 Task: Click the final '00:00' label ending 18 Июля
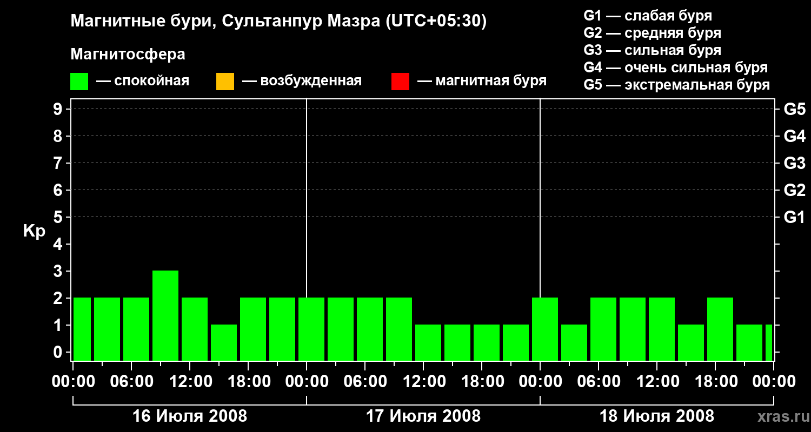coord(774,382)
